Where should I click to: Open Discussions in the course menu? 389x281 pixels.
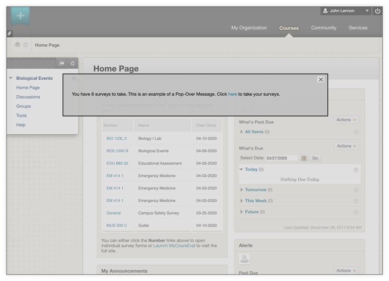pyautogui.click(x=28, y=97)
